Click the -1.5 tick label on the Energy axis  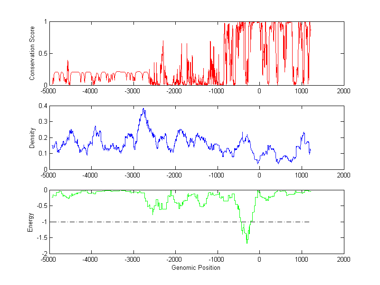pos(42,238)
